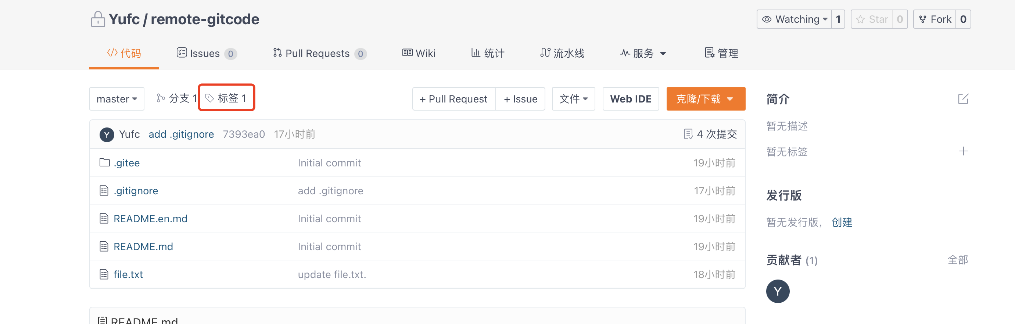Expand the 文件 dropdown menu
The width and height of the screenshot is (1015, 324).
573,99
